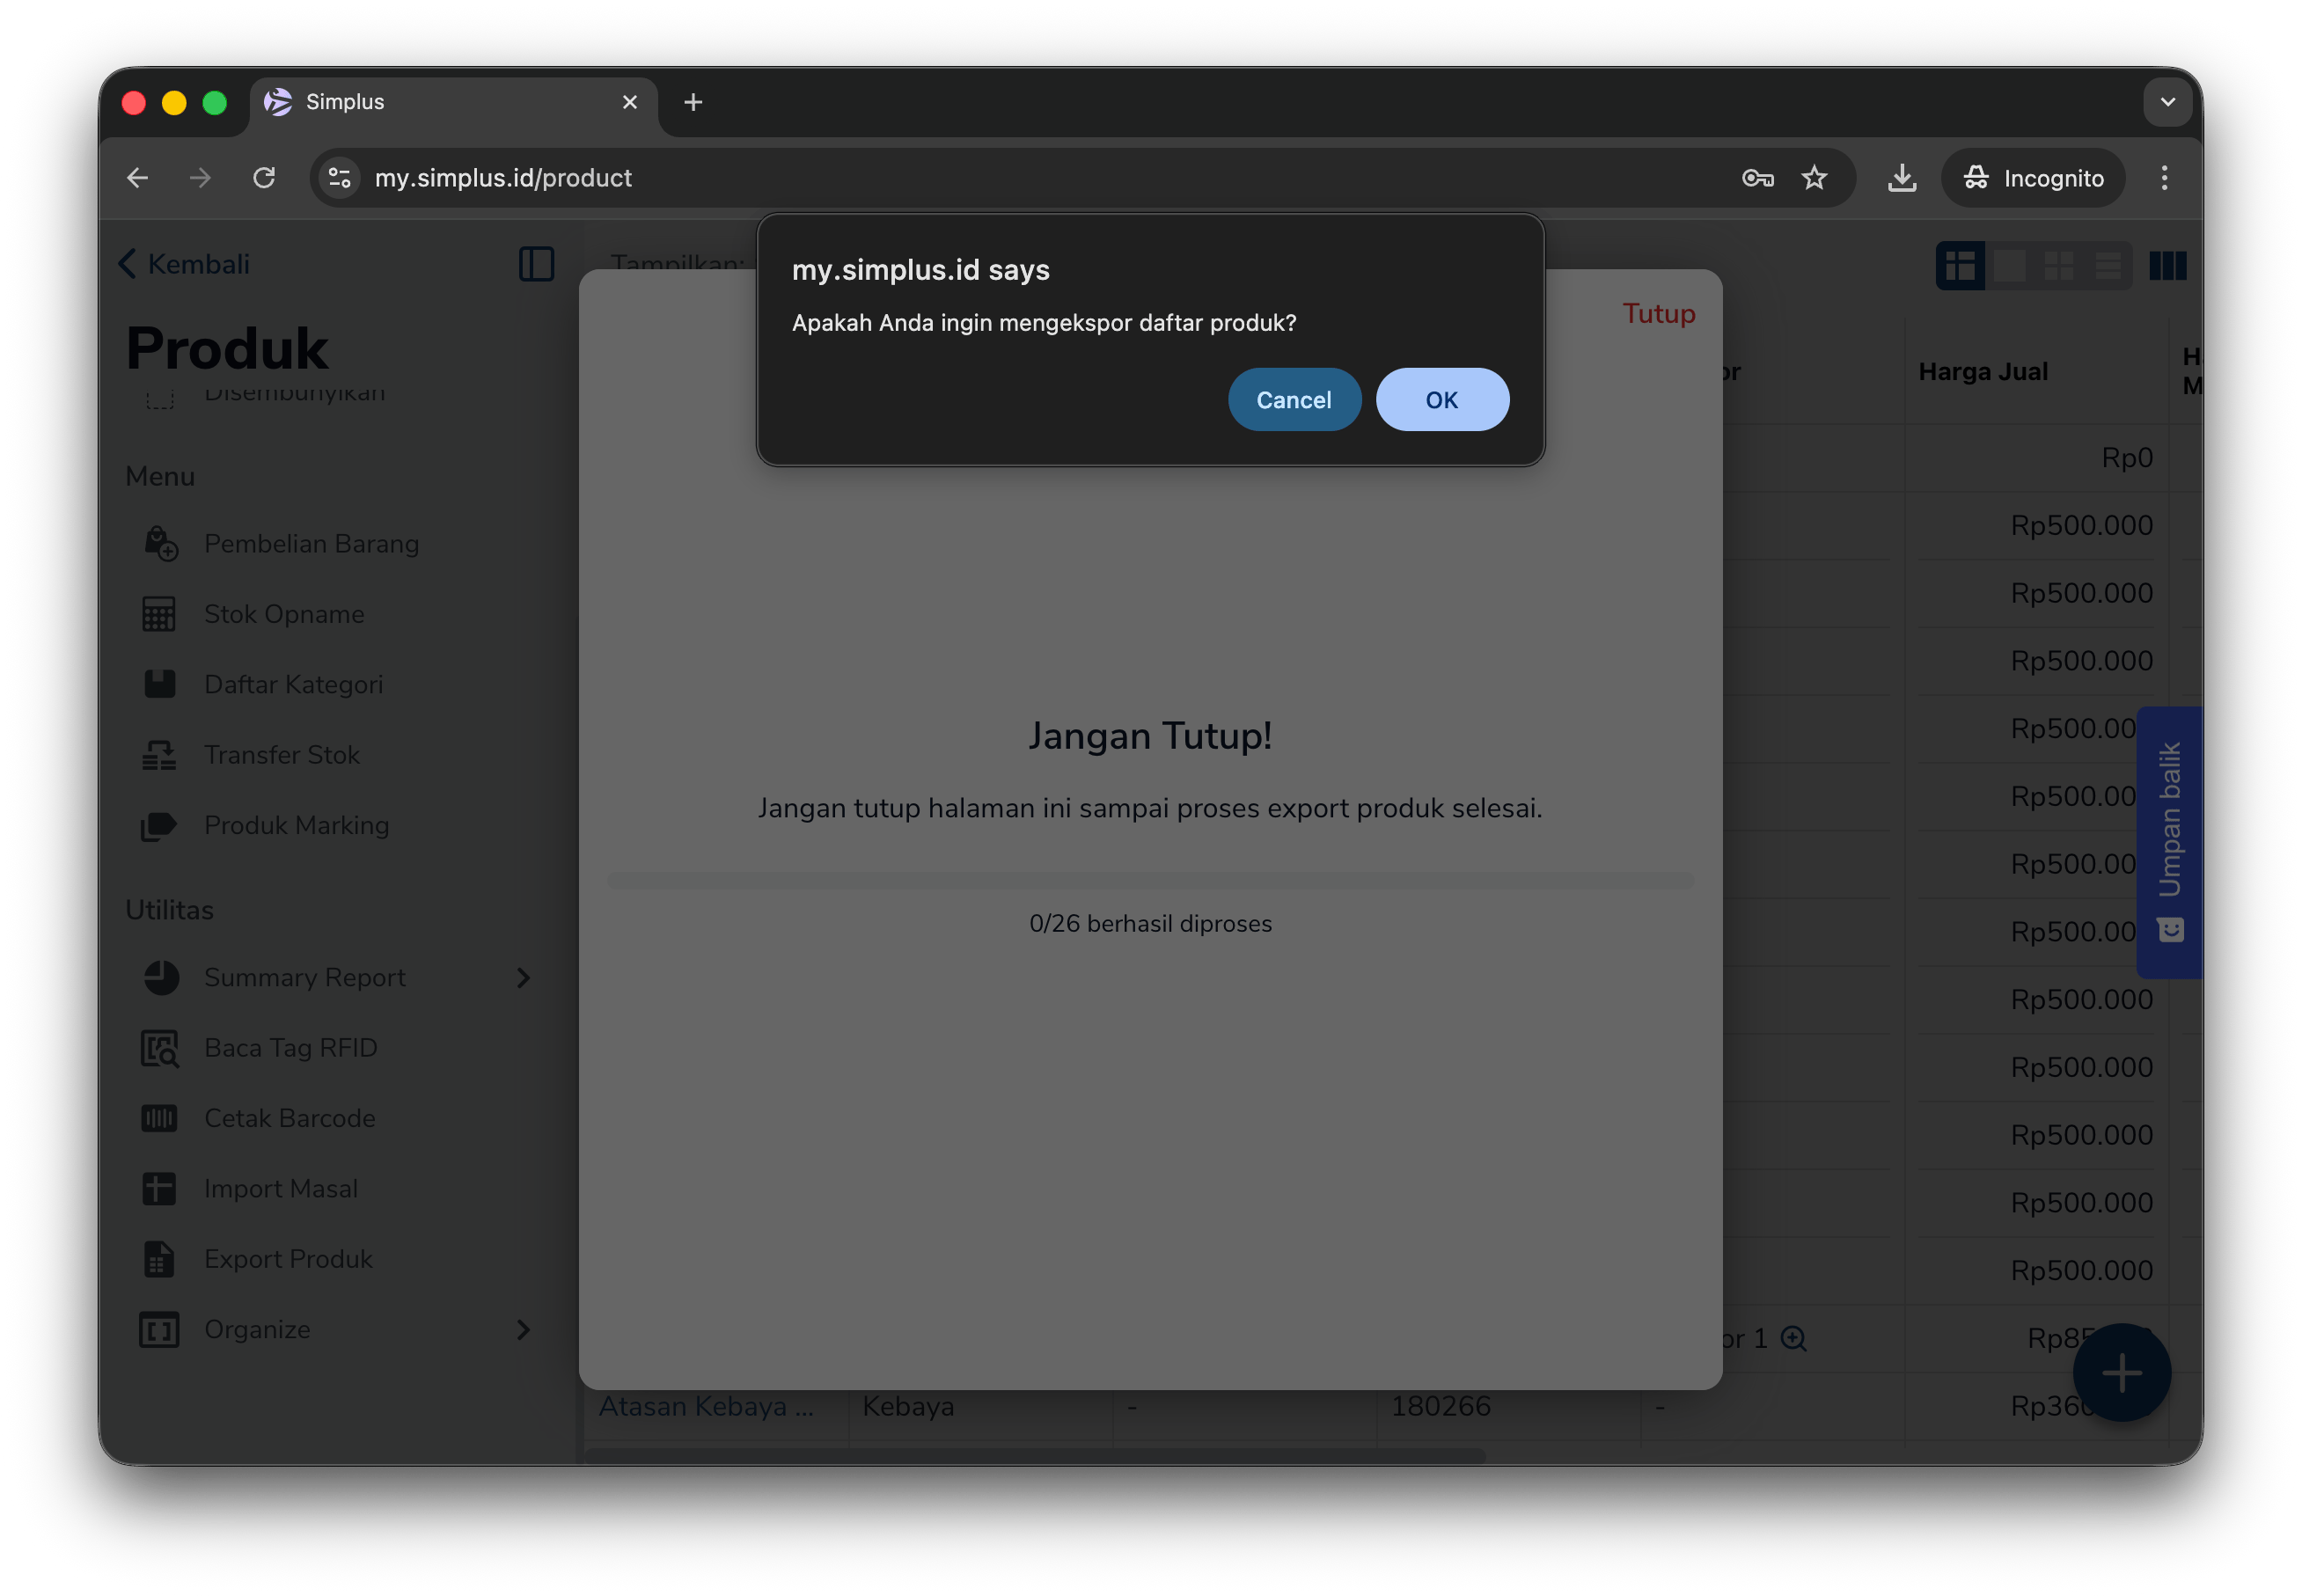Expand the Organize submenu chevron

(x=523, y=1329)
